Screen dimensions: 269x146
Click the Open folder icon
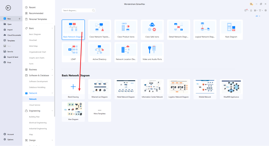(5, 24)
